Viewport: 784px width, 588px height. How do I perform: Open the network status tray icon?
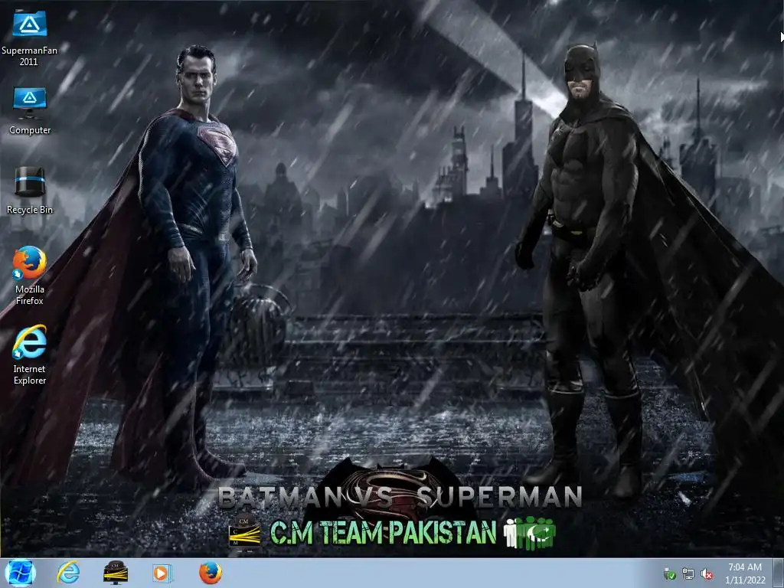(x=688, y=574)
